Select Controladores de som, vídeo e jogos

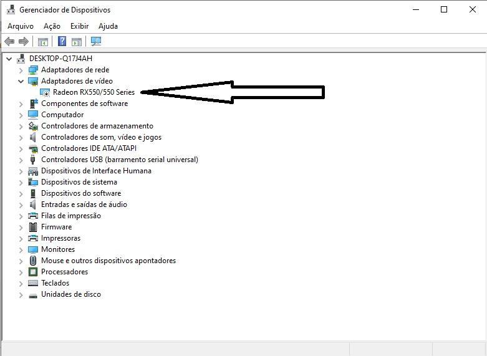[101, 137]
